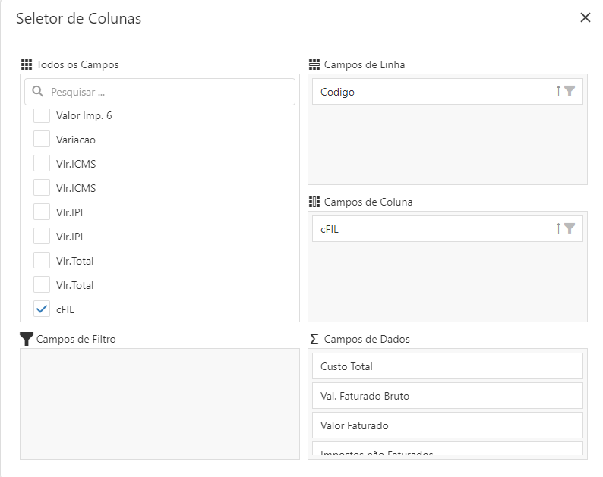Open filter funnel on Codigo row field
The image size is (603, 477).
(x=570, y=91)
